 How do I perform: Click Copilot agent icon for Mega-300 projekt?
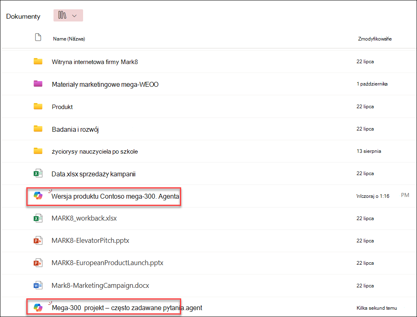click(38, 308)
